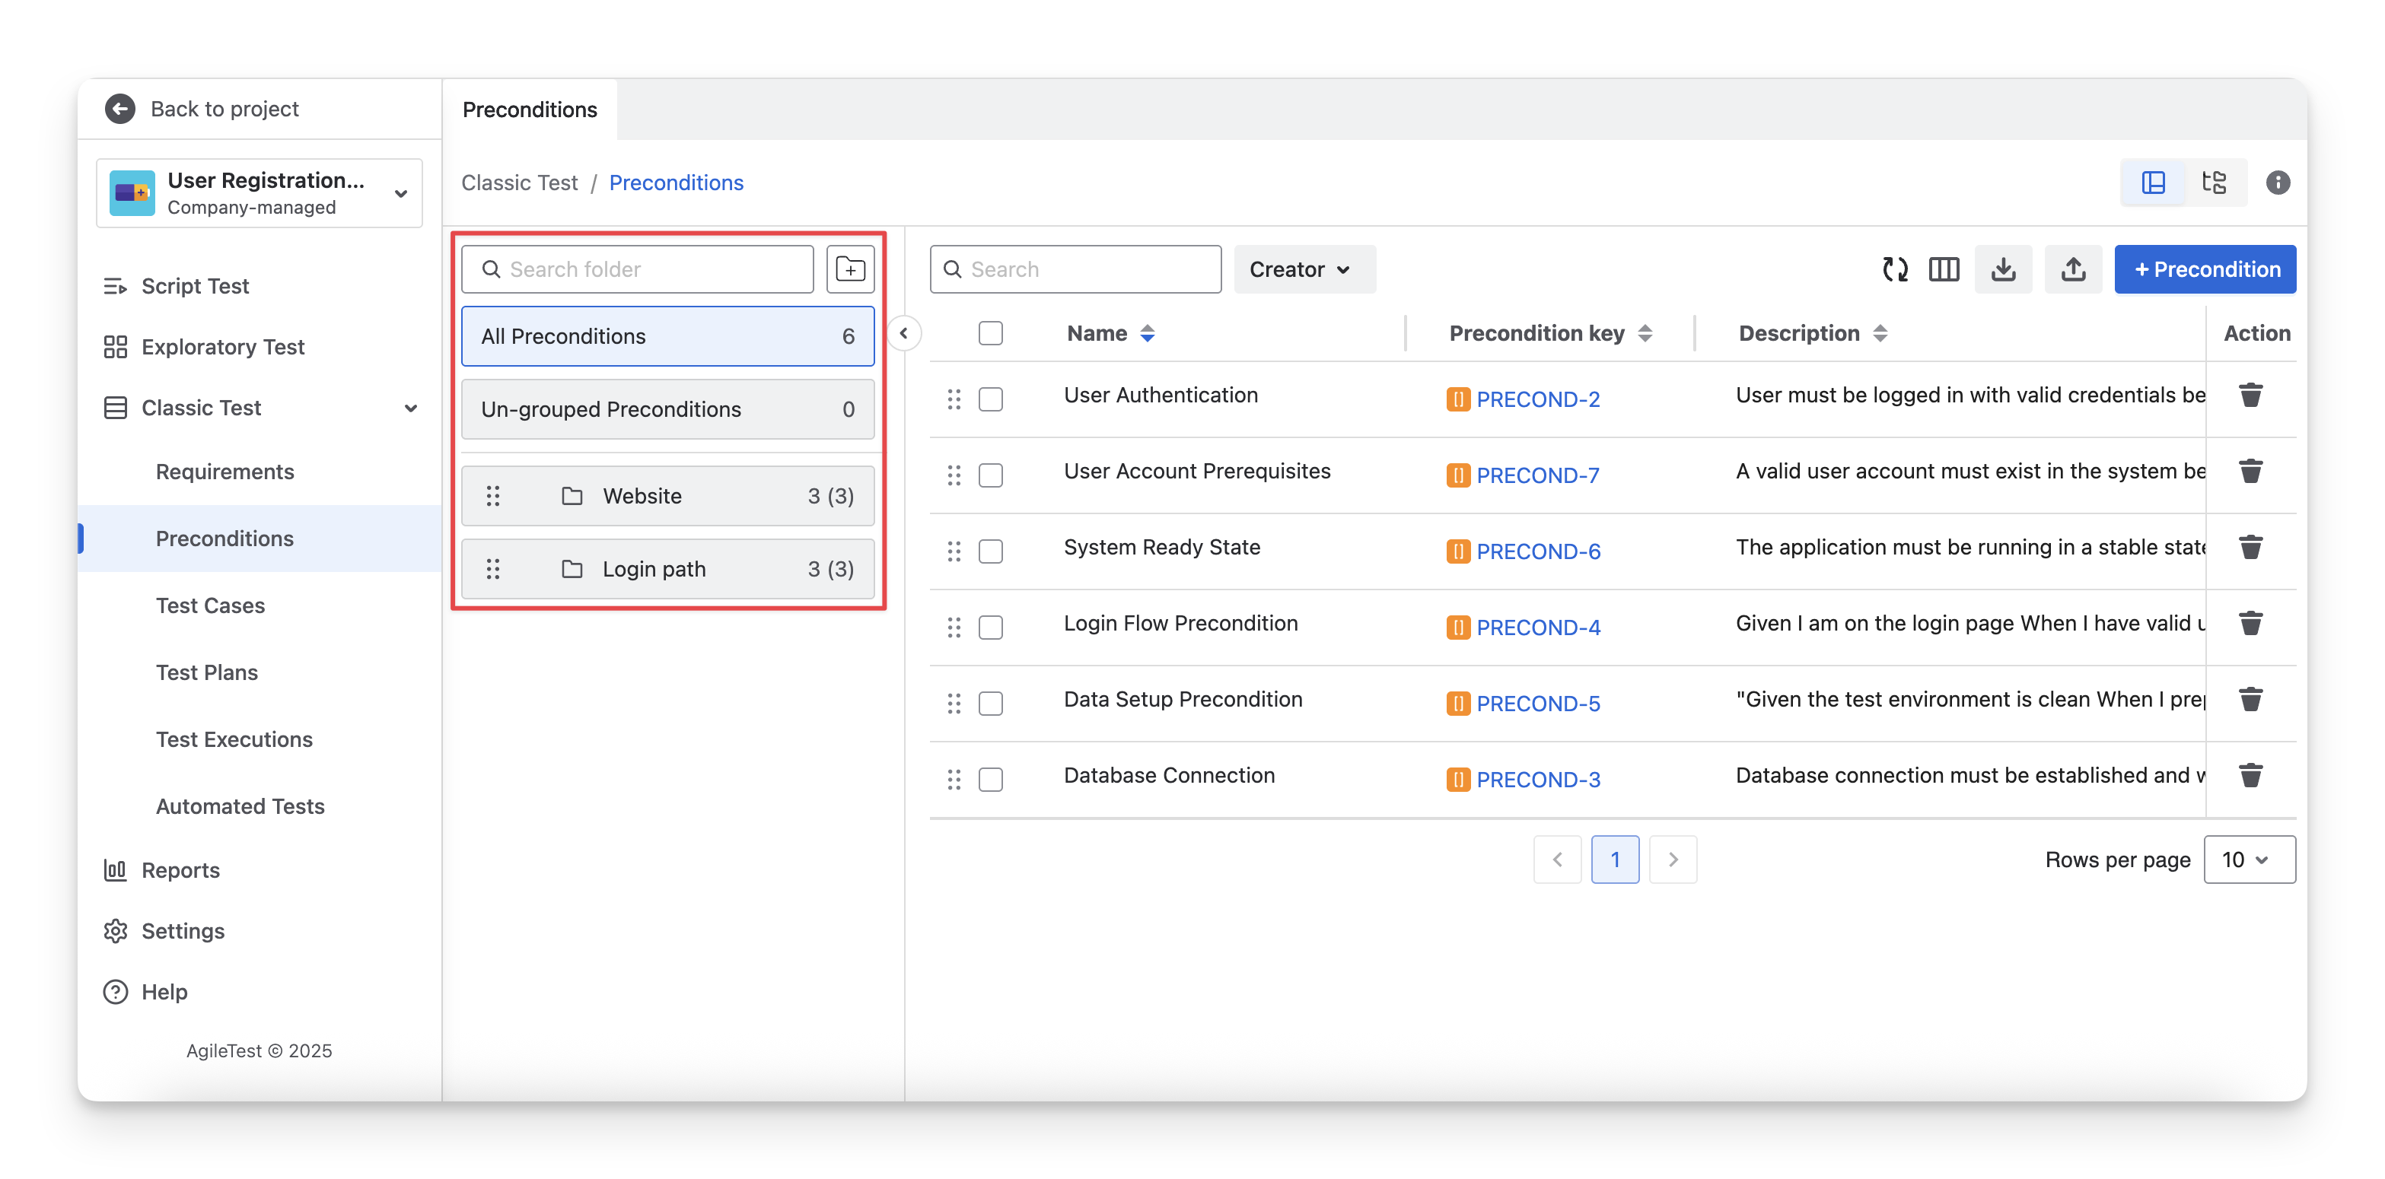The height and width of the screenshot is (1179, 2385).
Task: Open Rows per page dropdown
Action: [x=2248, y=860]
